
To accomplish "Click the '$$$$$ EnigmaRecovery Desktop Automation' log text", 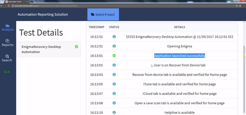I will [x=179, y=37].
